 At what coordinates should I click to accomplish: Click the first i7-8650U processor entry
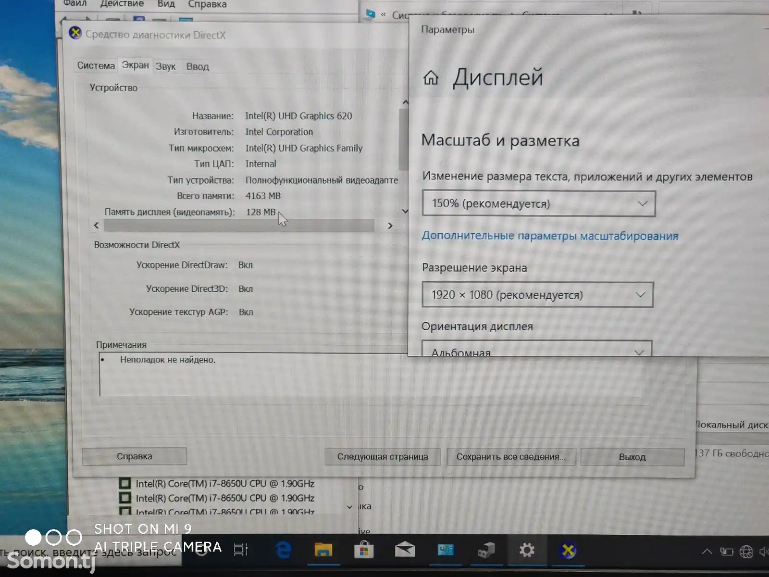(x=217, y=483)
